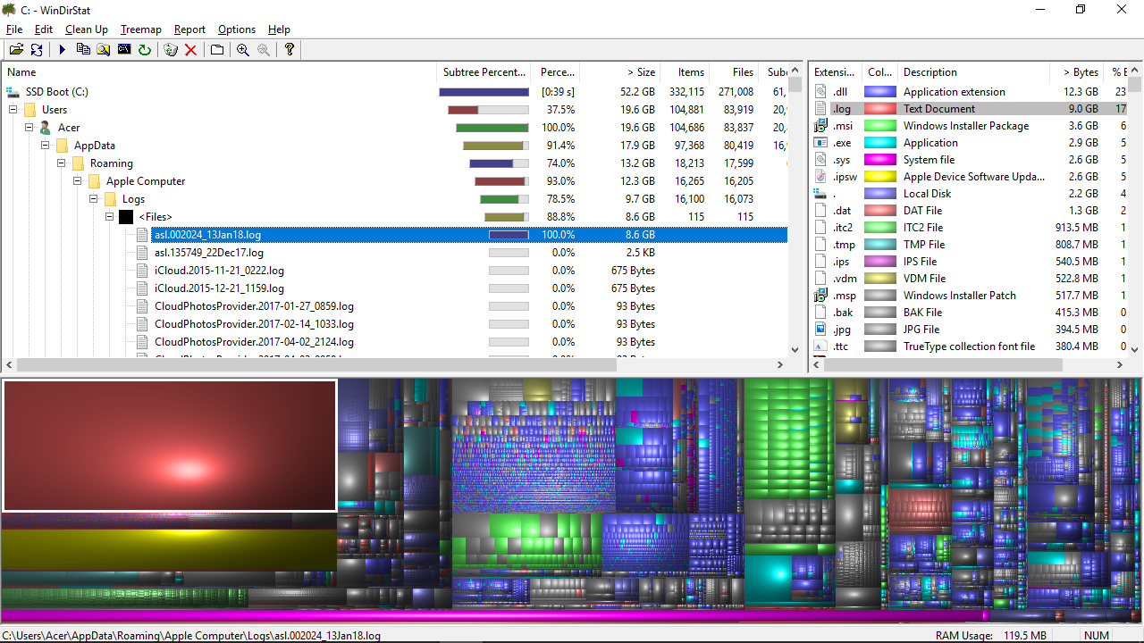The width and height of the screenshot is (1144, 643).
Task: Open Command Prompt Here from toolbar
Action: [x=124, y=50]
